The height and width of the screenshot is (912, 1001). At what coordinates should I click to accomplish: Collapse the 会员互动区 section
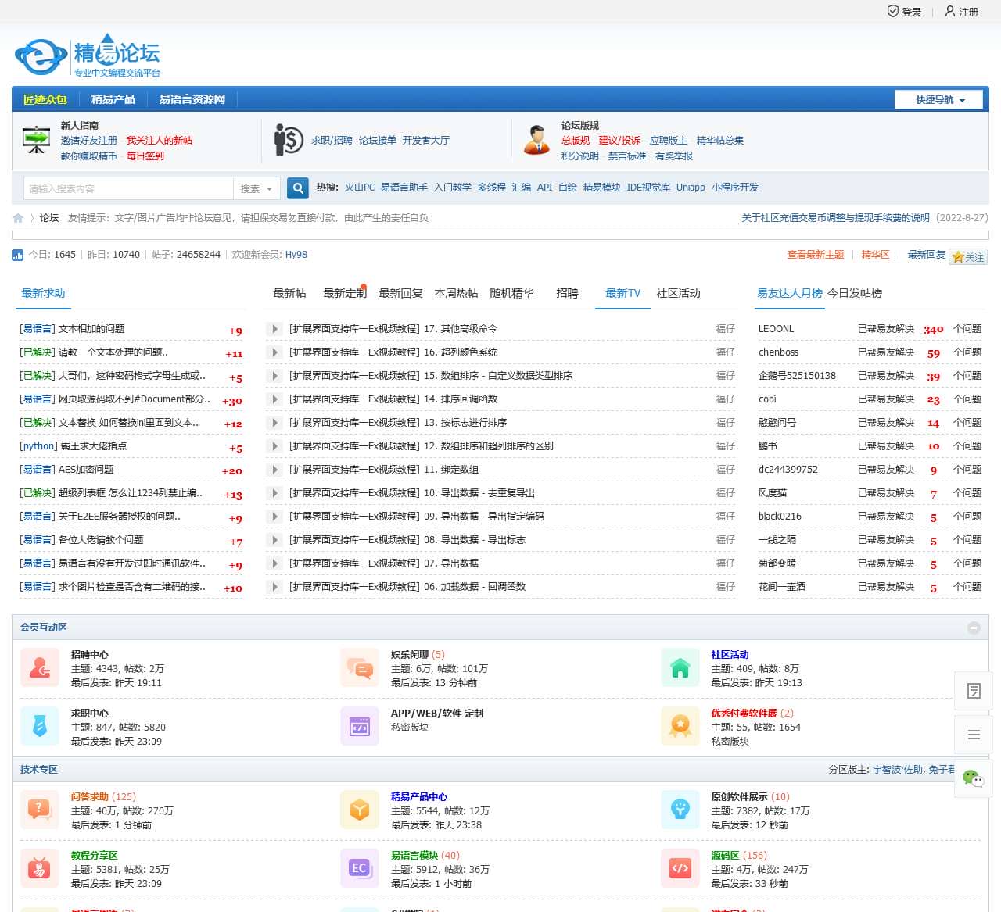[974, 628]
